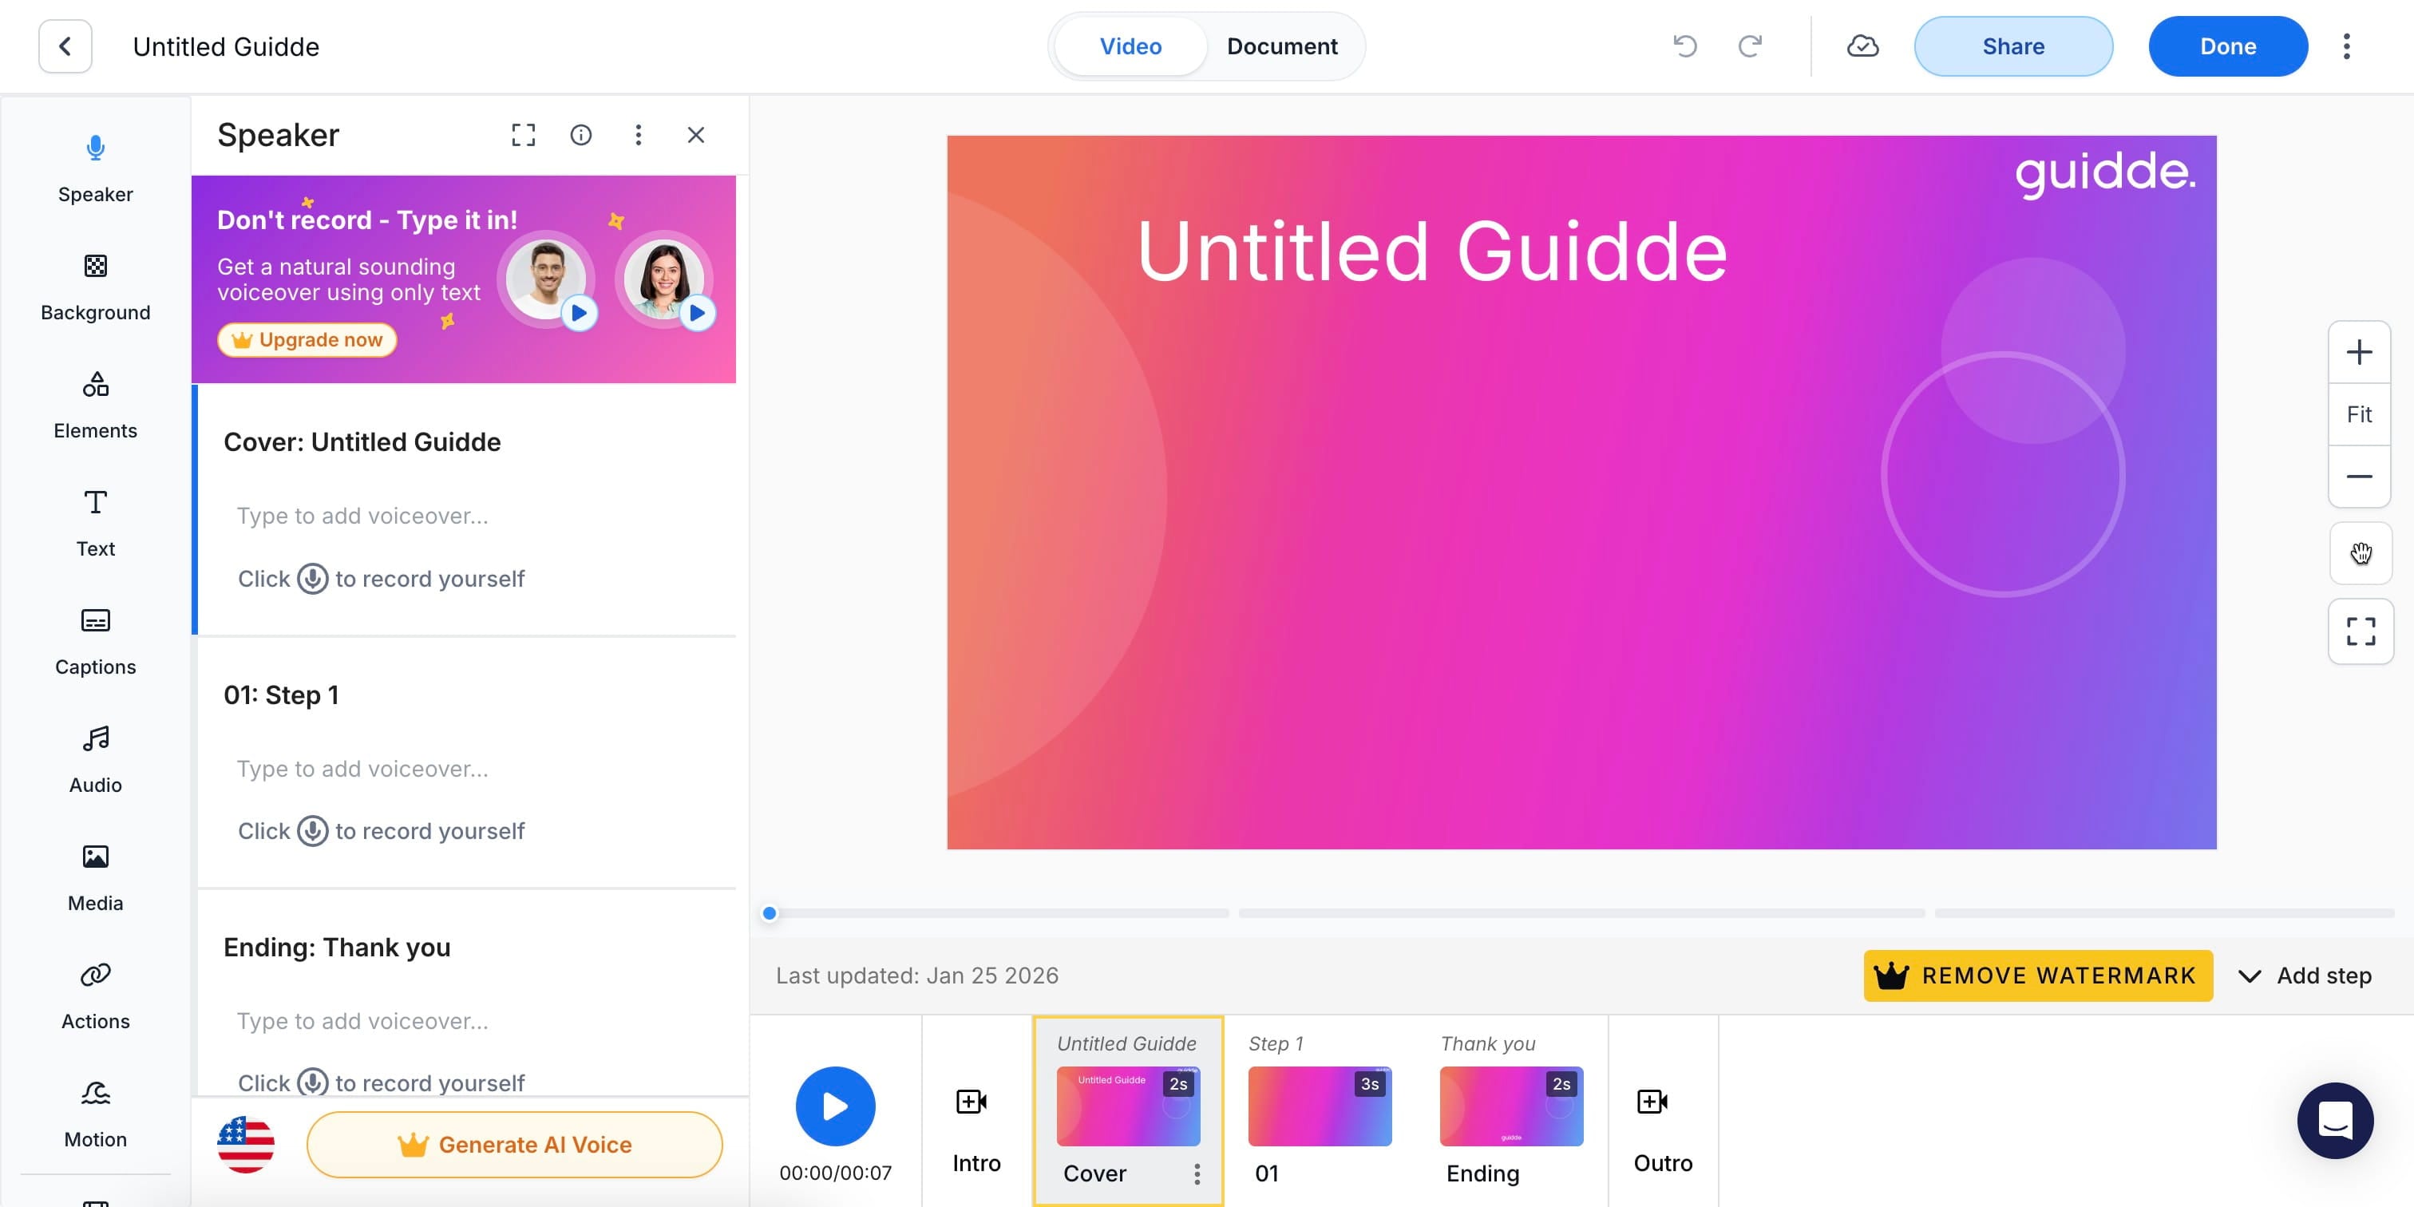Click the Generate AI Voice button
2414x1207 pixels.
coord(514,1144)
